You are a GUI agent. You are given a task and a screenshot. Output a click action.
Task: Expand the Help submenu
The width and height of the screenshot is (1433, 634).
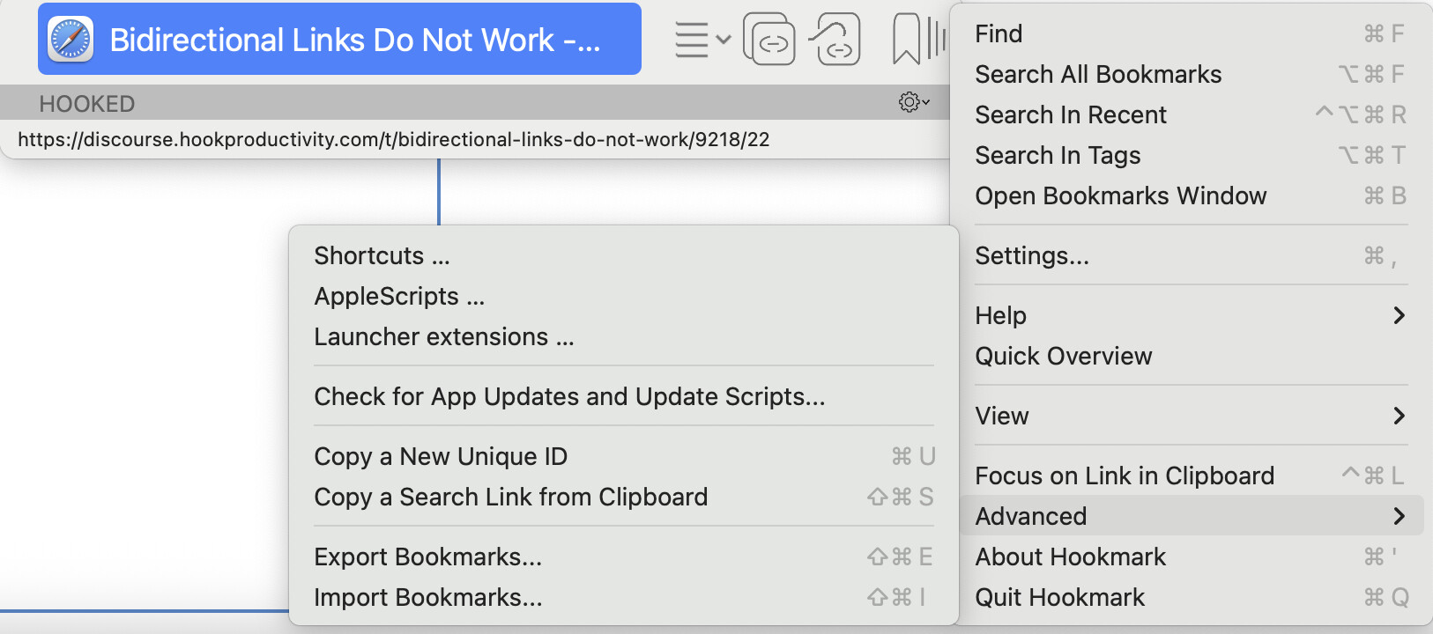(x=1190, y=315)
